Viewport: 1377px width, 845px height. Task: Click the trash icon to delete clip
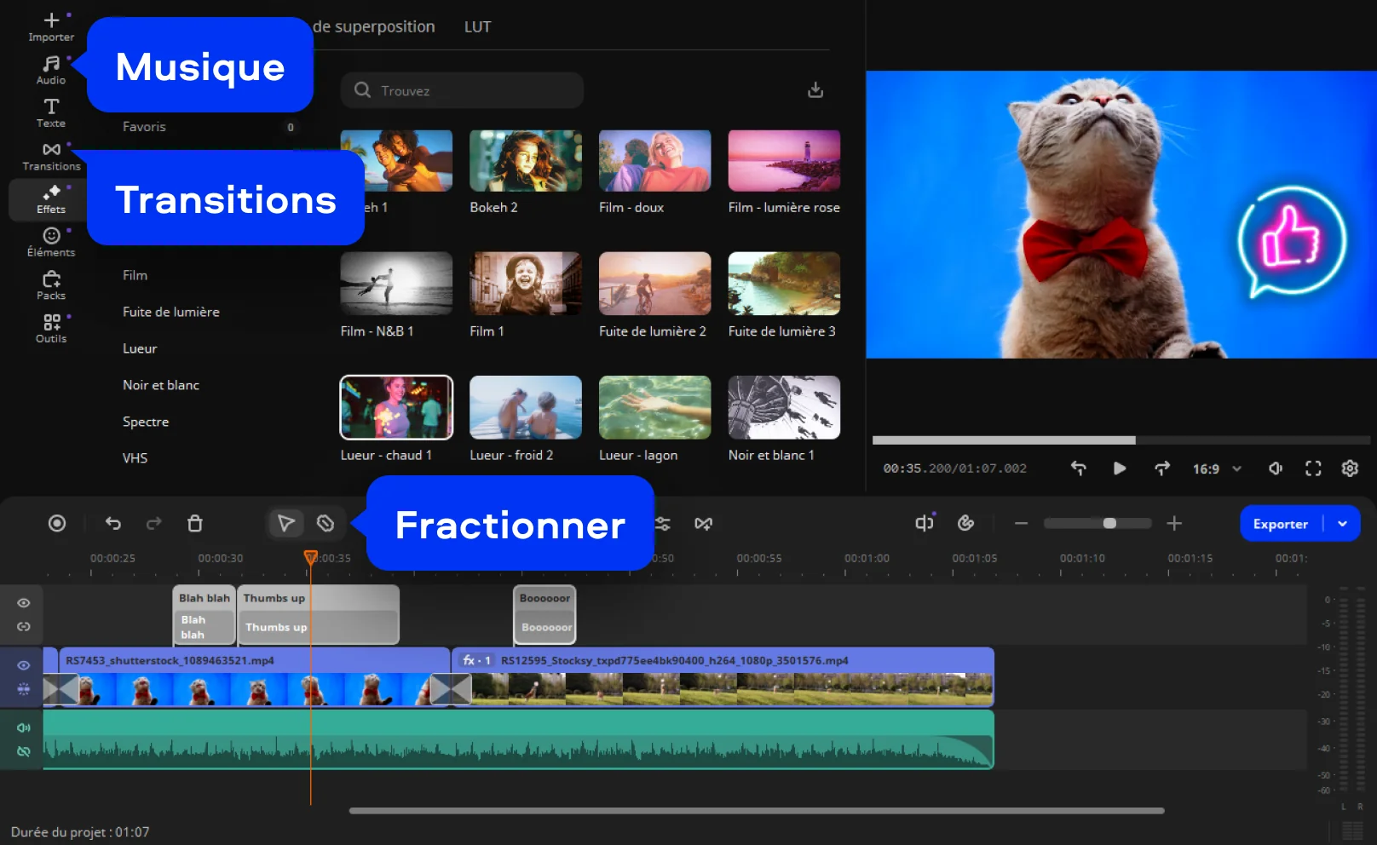point(195,523)
